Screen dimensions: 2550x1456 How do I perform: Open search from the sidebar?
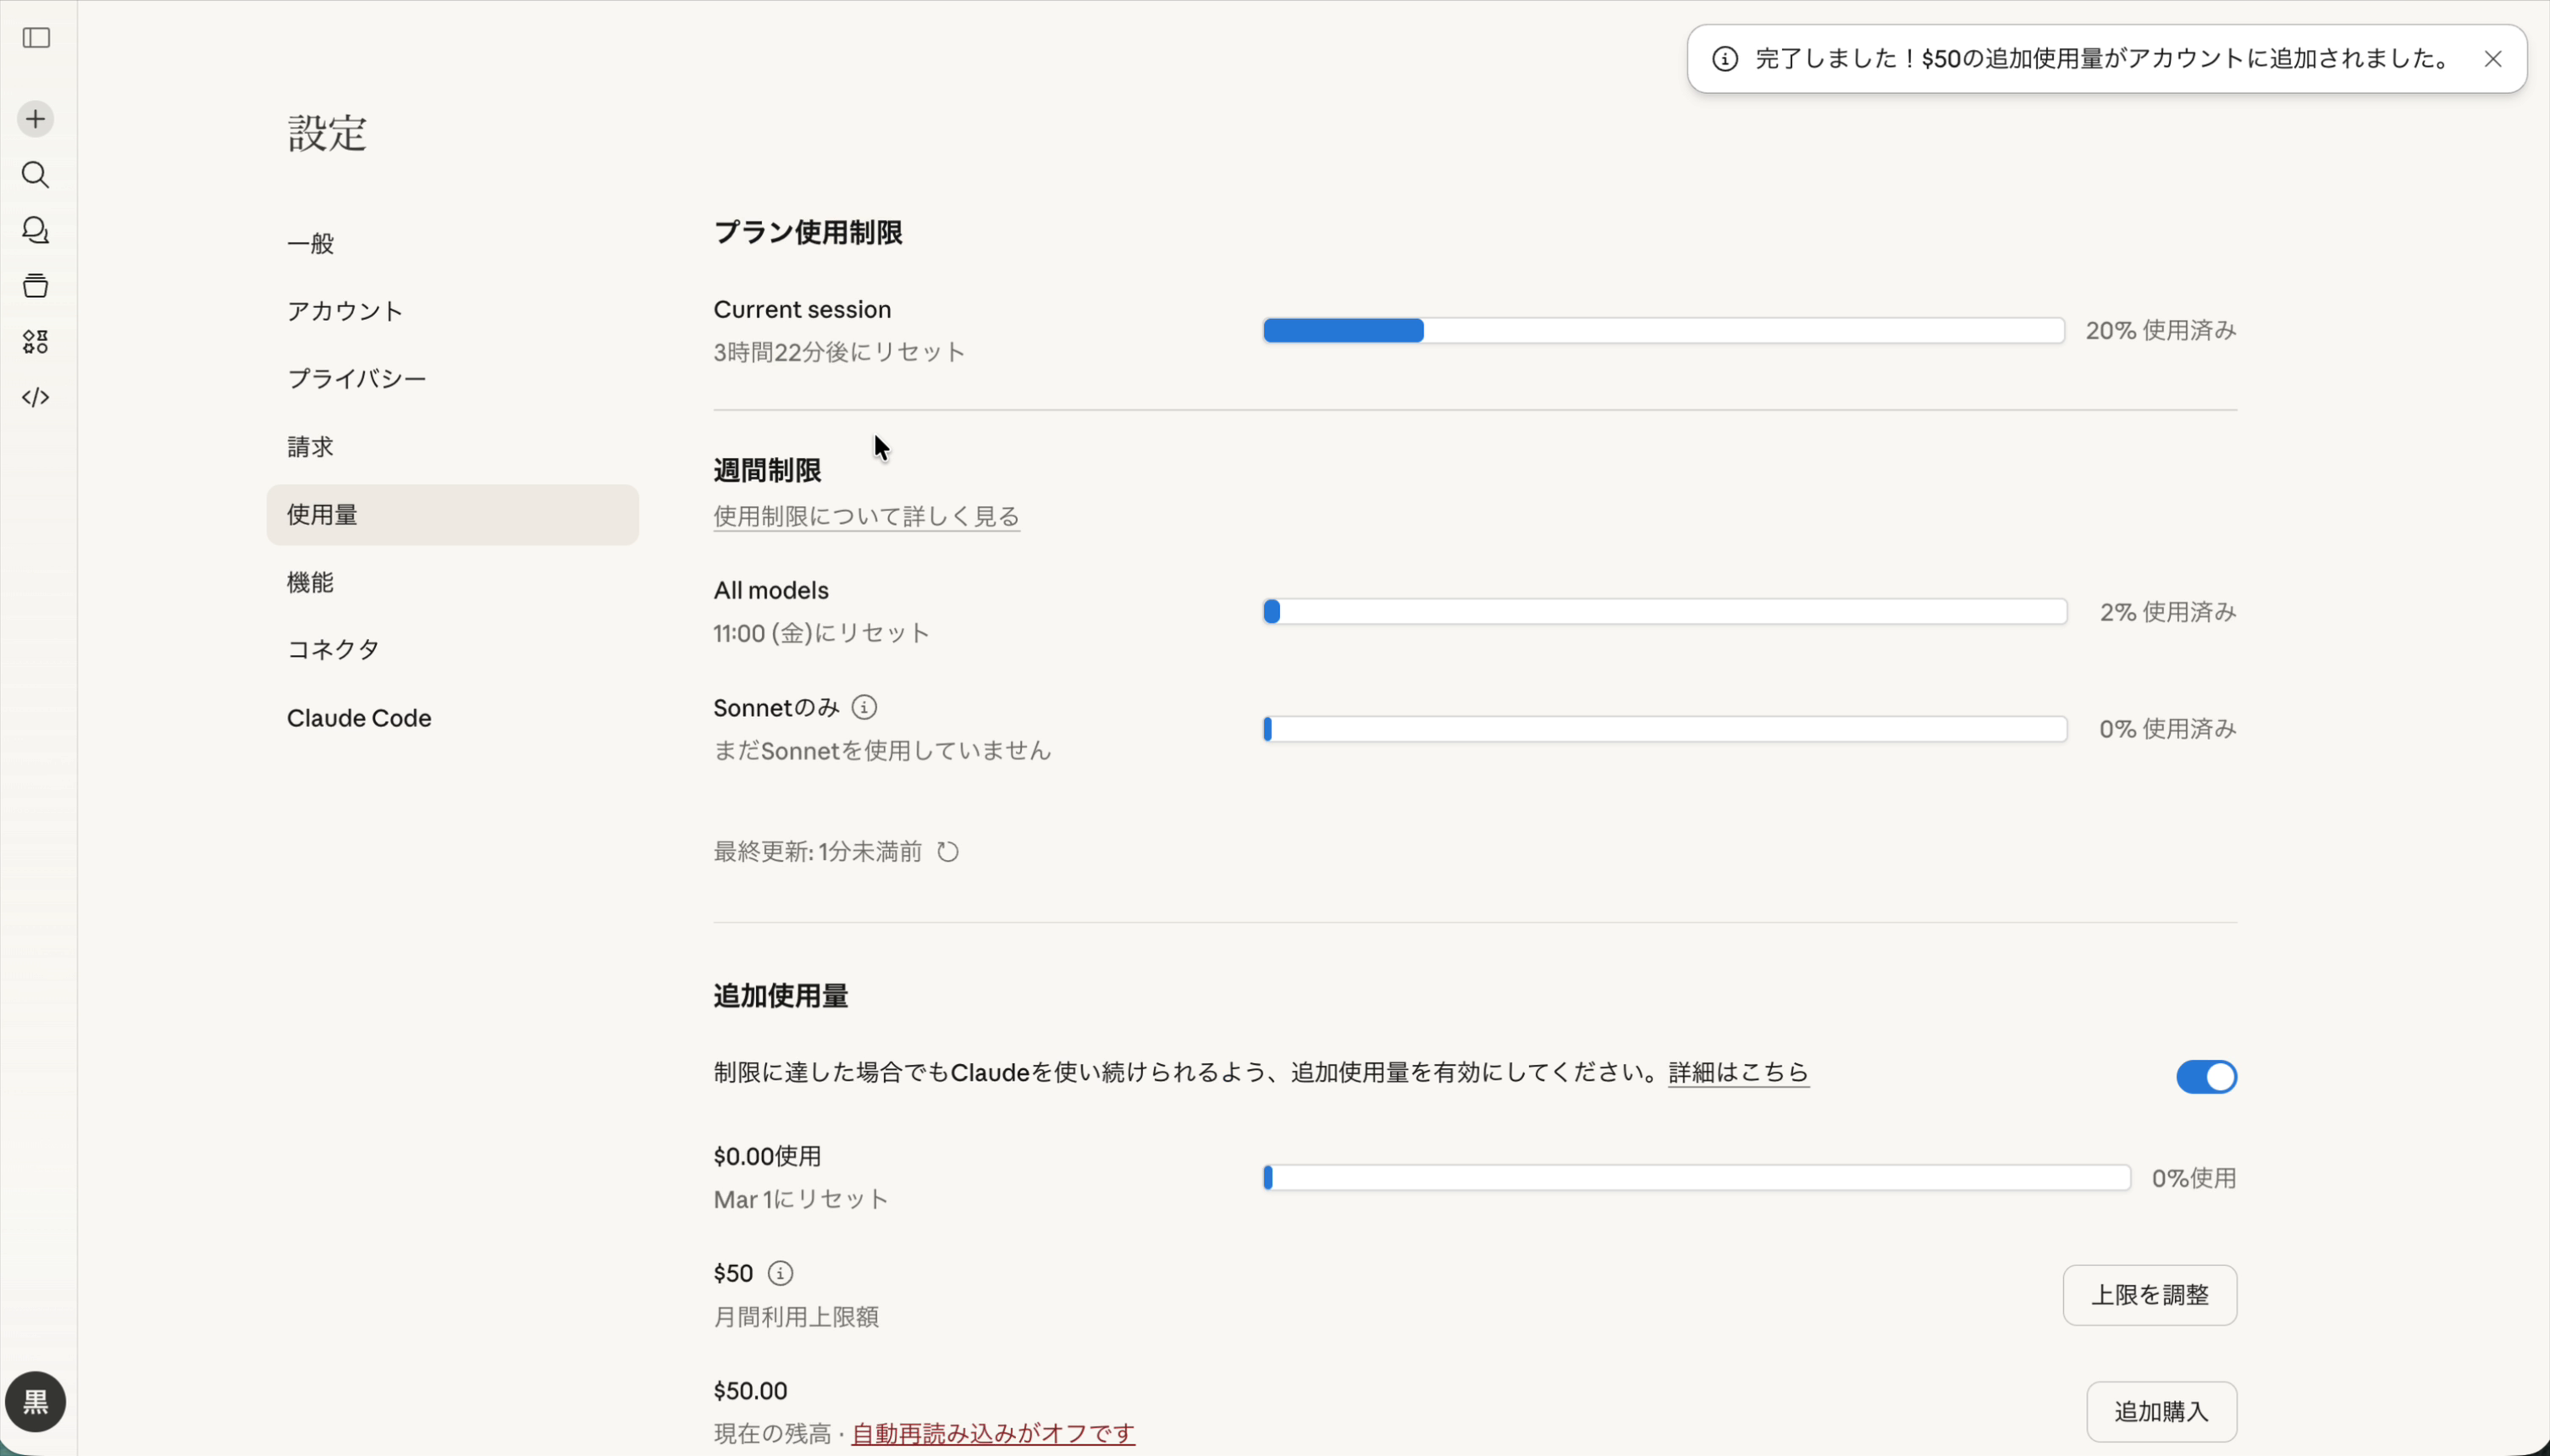pyautogui.click(x=36, y=176)
